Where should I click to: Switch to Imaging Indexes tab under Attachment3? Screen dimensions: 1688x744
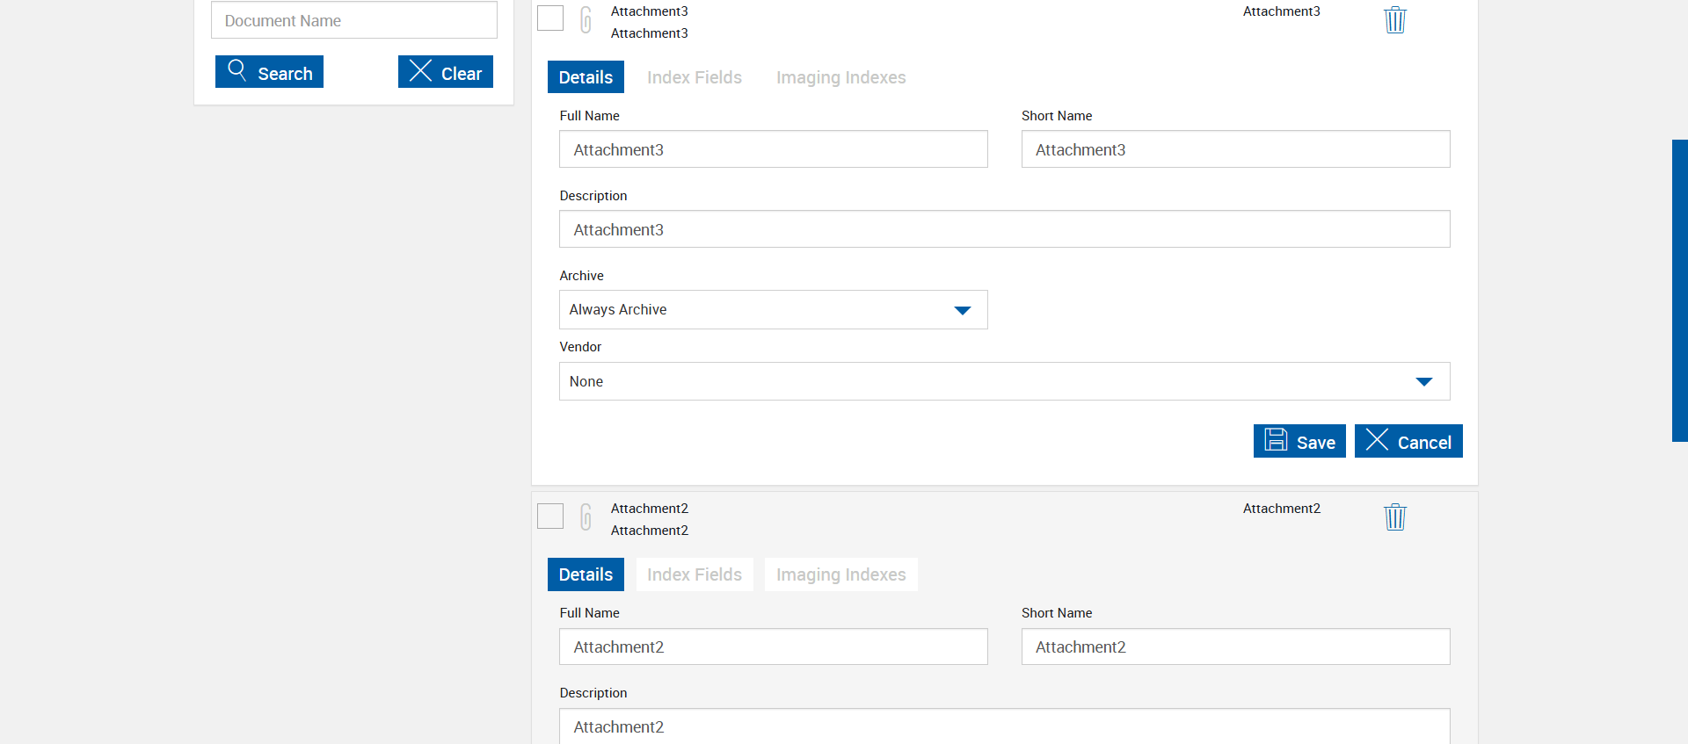(x=840, y=77)
